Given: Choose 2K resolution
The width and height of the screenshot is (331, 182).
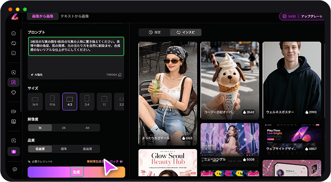Looking at the screenshot, I should [64, 128].
